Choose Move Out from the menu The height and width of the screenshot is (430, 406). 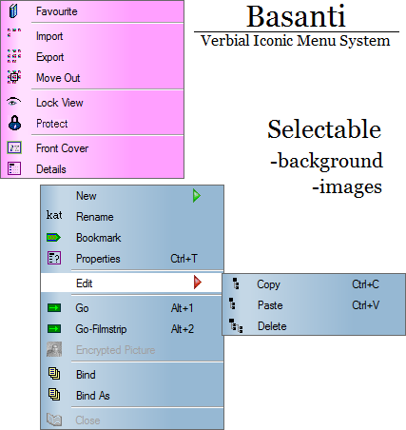(x=92, y=78)
